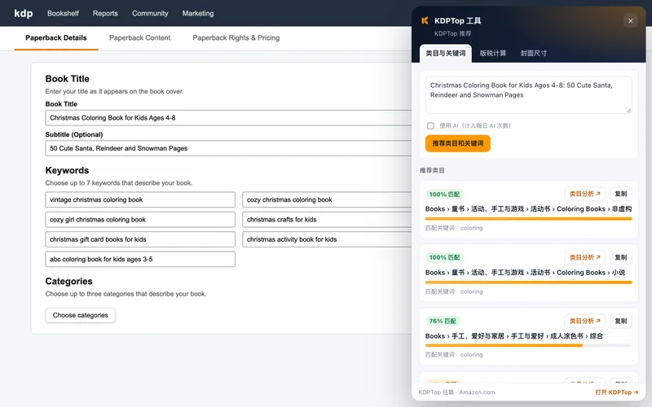The image size is (652, 407).
Task: Switch to Paperback Content tab
Action: pyautogui.click(x=139, y=37)
